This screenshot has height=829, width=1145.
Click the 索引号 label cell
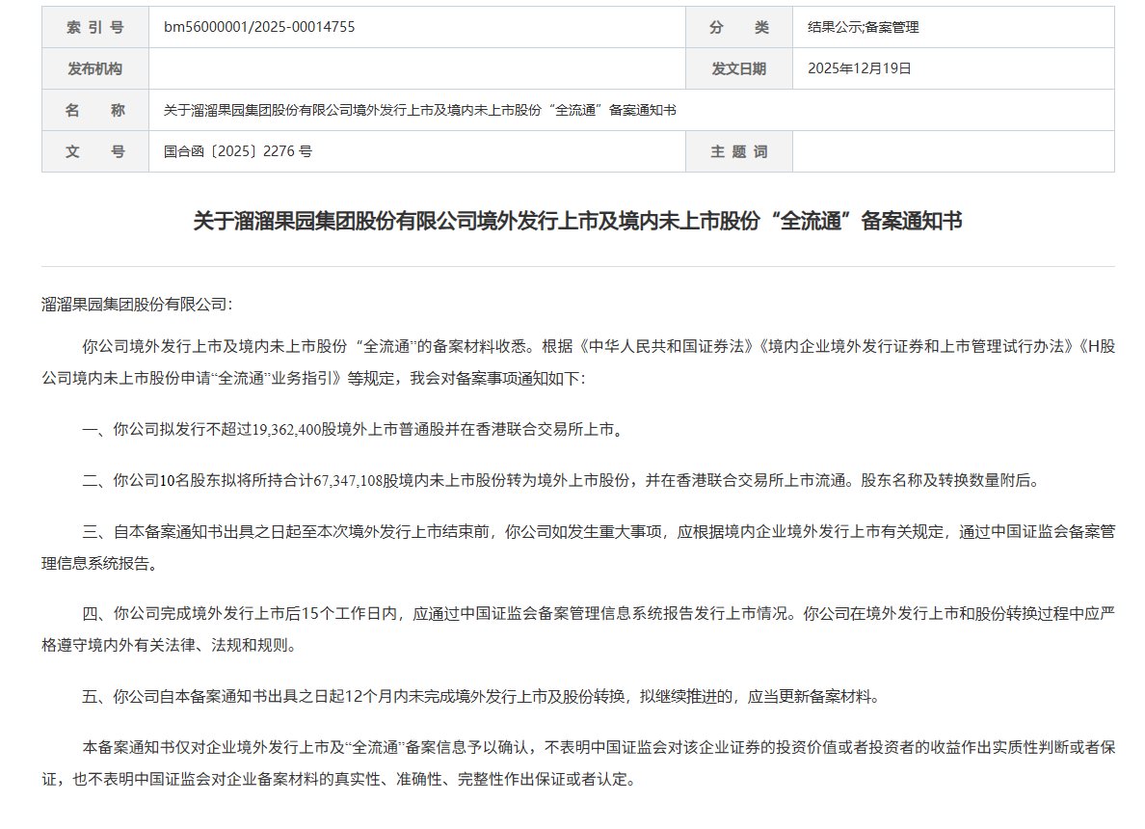coord(95,27)
